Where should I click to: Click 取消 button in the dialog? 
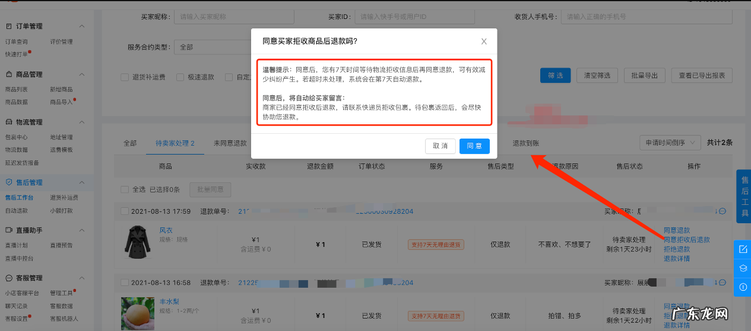(x=440, y=146)
